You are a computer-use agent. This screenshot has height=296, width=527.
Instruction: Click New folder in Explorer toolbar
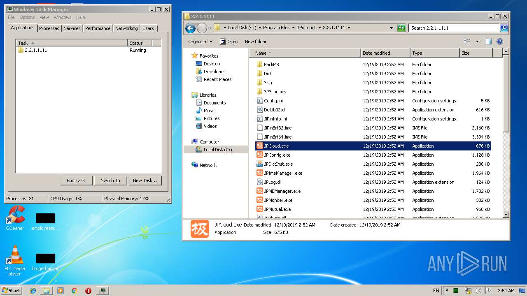(x=256, y=42)
